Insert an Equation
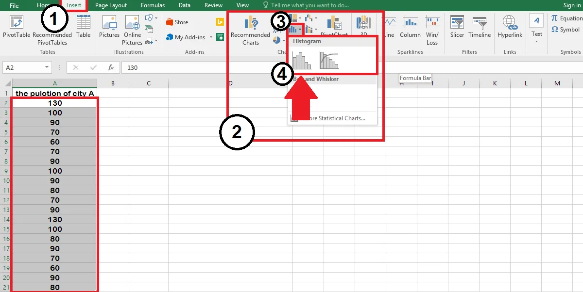The height and width of the screenshot is (292, 583). [566, 18]
